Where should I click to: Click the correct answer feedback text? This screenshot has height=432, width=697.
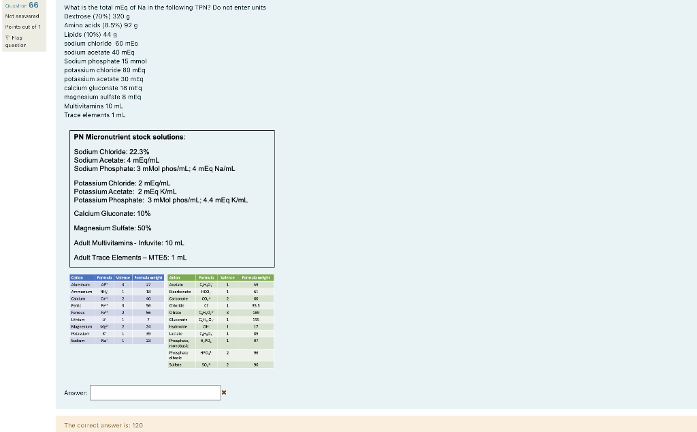pos(103,425)
